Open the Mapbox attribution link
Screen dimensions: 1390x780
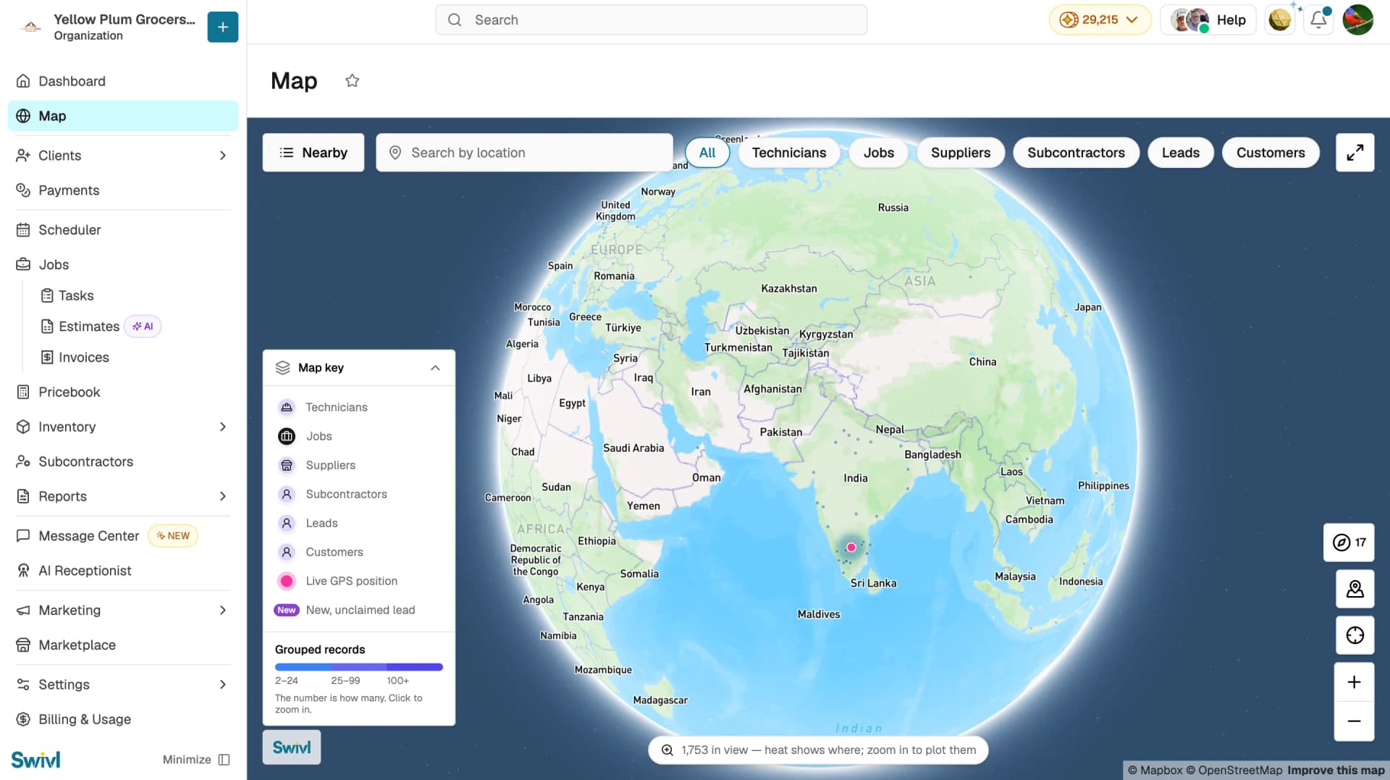(x=1155, y=771)
